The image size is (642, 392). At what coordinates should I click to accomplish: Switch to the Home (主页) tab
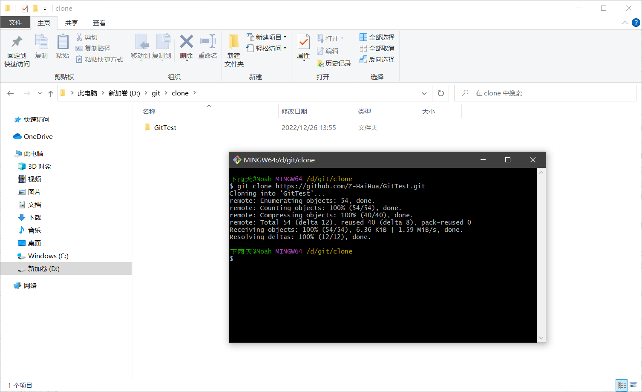tap(44, 23)
